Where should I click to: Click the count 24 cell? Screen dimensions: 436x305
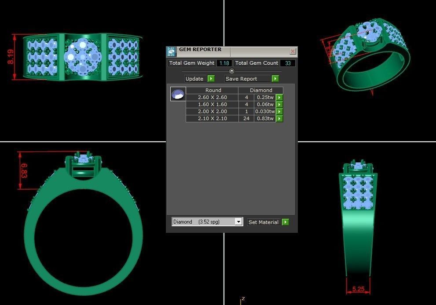246,118
